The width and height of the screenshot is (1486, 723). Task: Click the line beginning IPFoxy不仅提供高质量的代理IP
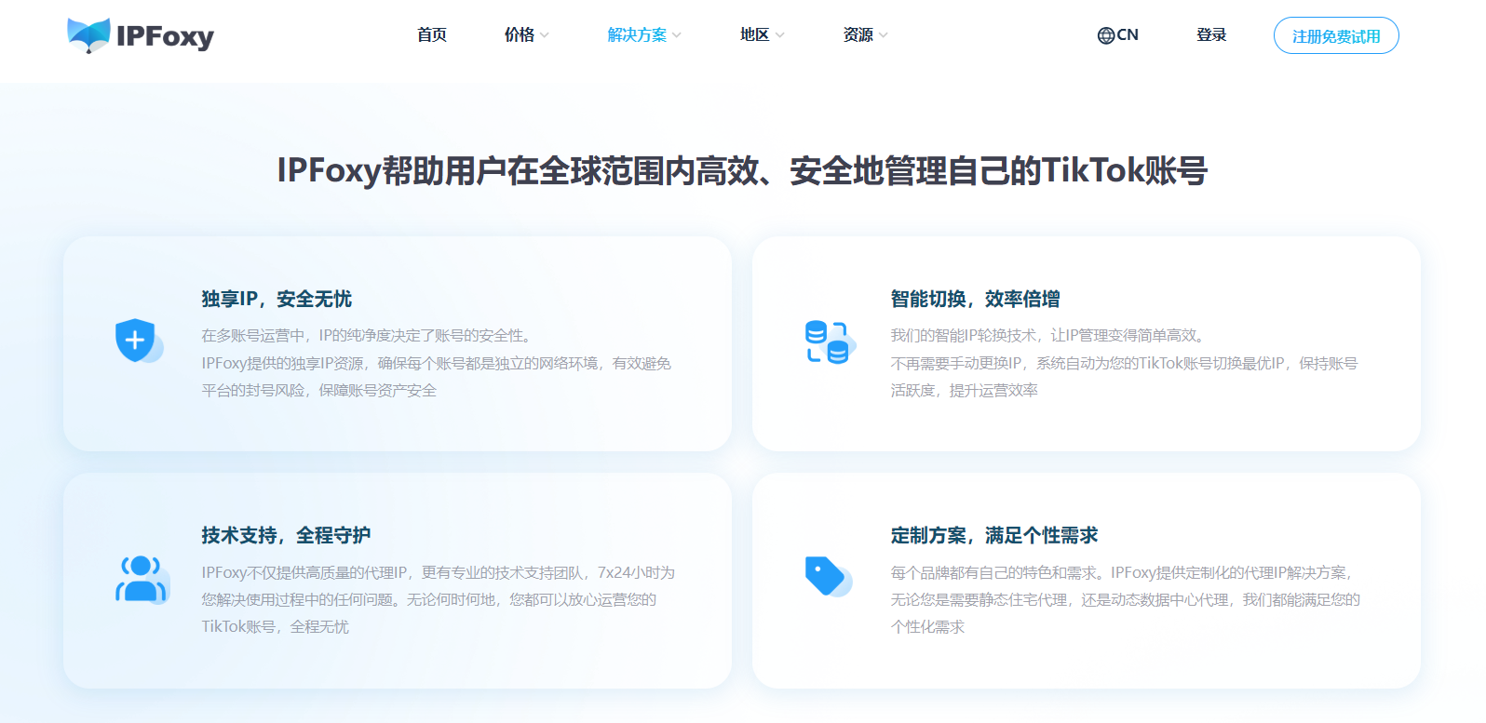[x=439, y=572]
